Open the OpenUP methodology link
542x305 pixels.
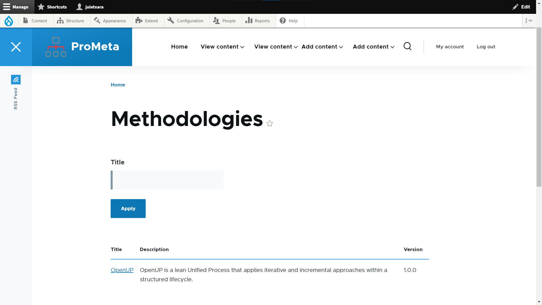click(122, 270)
